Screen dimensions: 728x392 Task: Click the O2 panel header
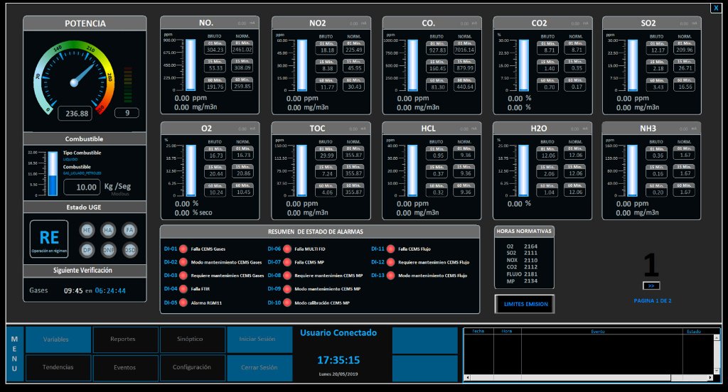point(210,128)
